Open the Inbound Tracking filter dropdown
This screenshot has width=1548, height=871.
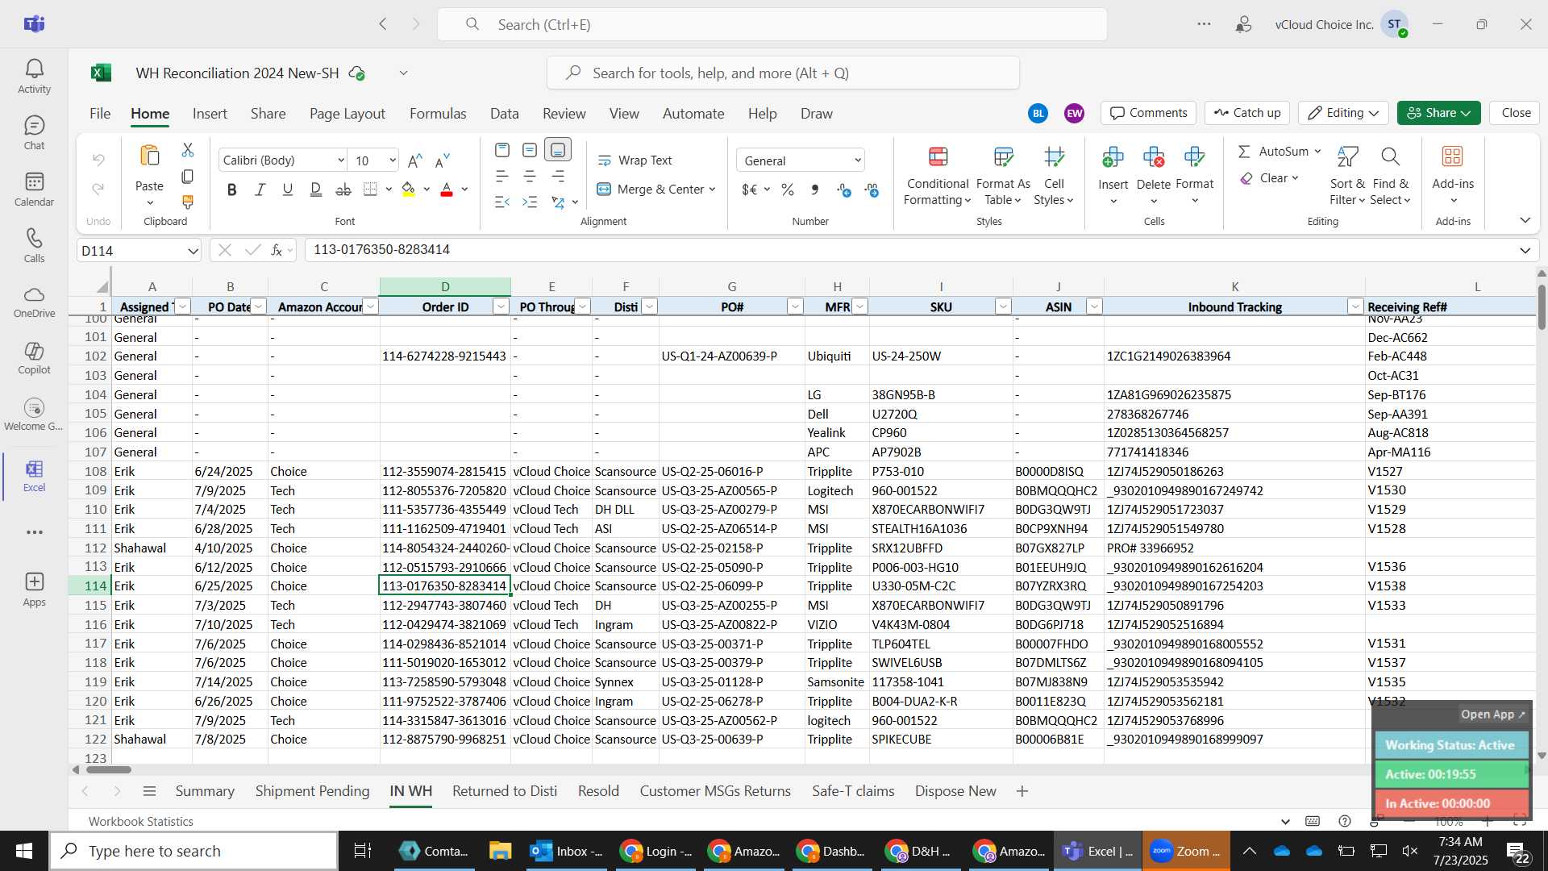[x=1354, y=306]
